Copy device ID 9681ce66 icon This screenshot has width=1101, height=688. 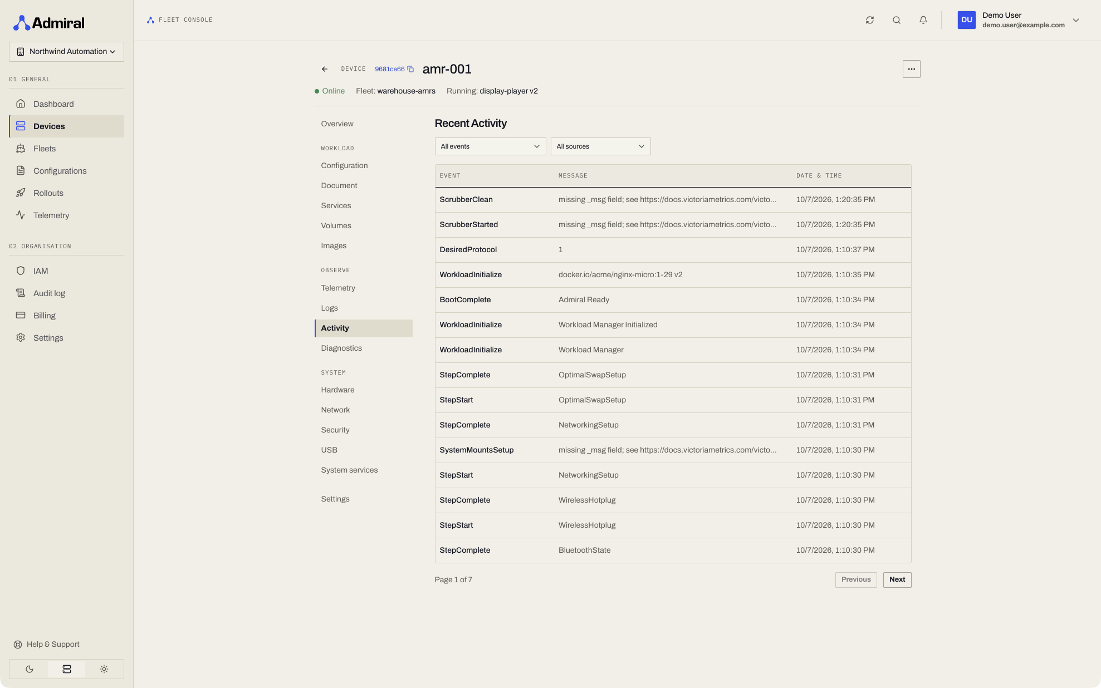coord(410,69)
